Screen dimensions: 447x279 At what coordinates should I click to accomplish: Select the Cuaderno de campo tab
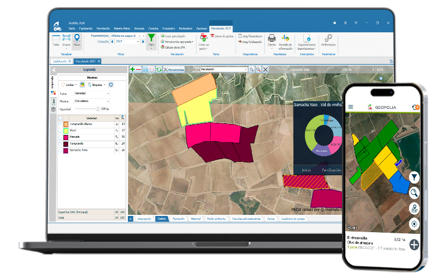[x=293, y=219]
